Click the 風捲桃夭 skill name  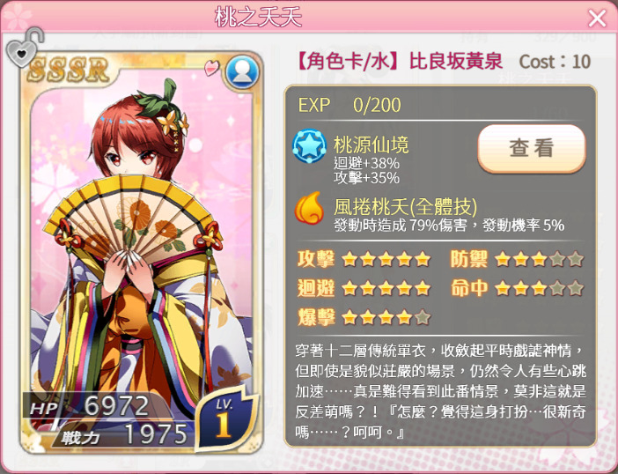(406, 206)
